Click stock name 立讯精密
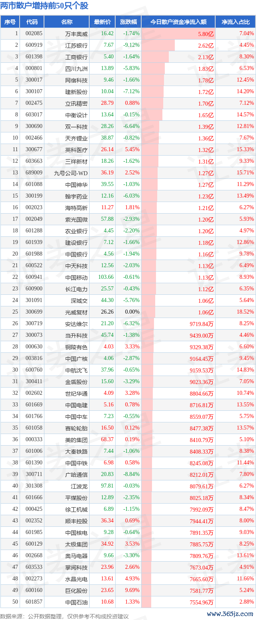 [76, 103]
